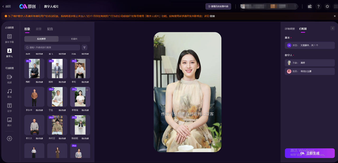This screenshot has width=338, height=163.
Task: Select the 数字人 sidebar icon
Action: point(10,52)
